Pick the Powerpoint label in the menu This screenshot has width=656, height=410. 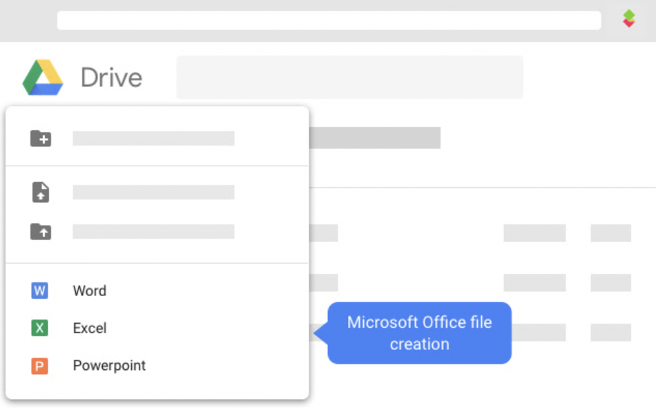click(x=109, y=365)
